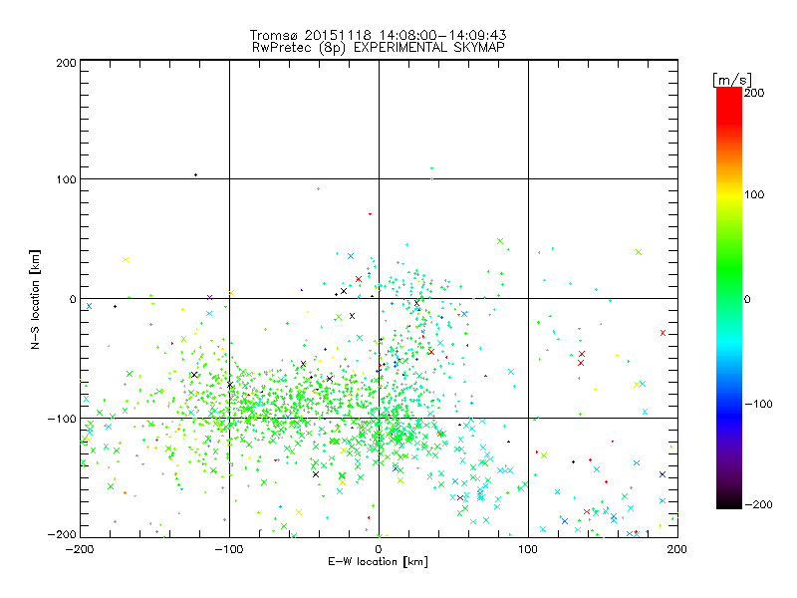The image size is (797, 598).
Task: Click the 'E-W location [km]' horizontal axis label
Action: 378,561
